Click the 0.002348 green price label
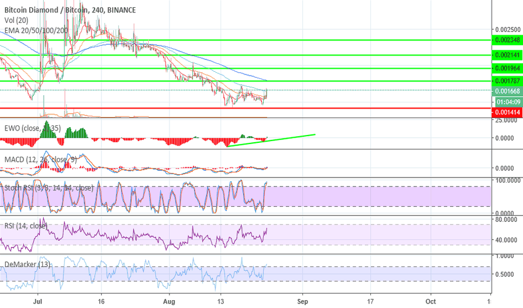Image resolution: width=523 pixels, height=308 pixels. (x=507, y=40)
